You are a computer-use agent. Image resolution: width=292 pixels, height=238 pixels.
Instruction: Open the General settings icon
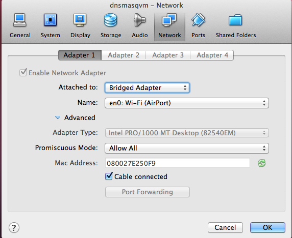pyautogui.click(x=20, y=20)
